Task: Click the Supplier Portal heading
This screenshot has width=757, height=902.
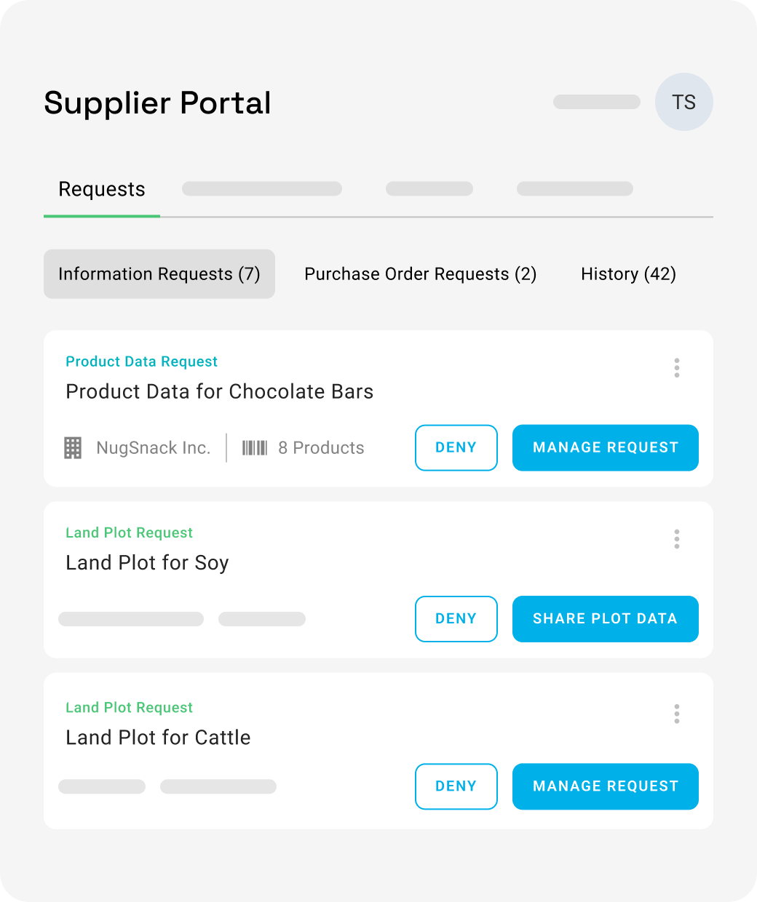Action: tap(158, 103)
